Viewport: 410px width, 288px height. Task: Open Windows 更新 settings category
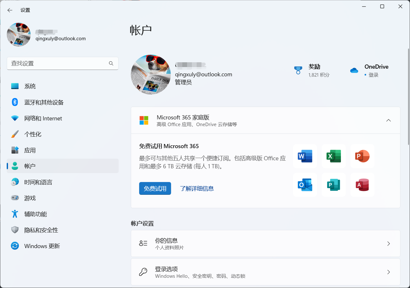click(x=63, y=246)
